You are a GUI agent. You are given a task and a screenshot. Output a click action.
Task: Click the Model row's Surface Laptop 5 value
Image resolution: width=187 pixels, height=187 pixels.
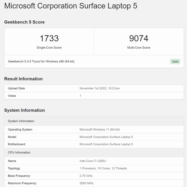click(x=106, y=137)
